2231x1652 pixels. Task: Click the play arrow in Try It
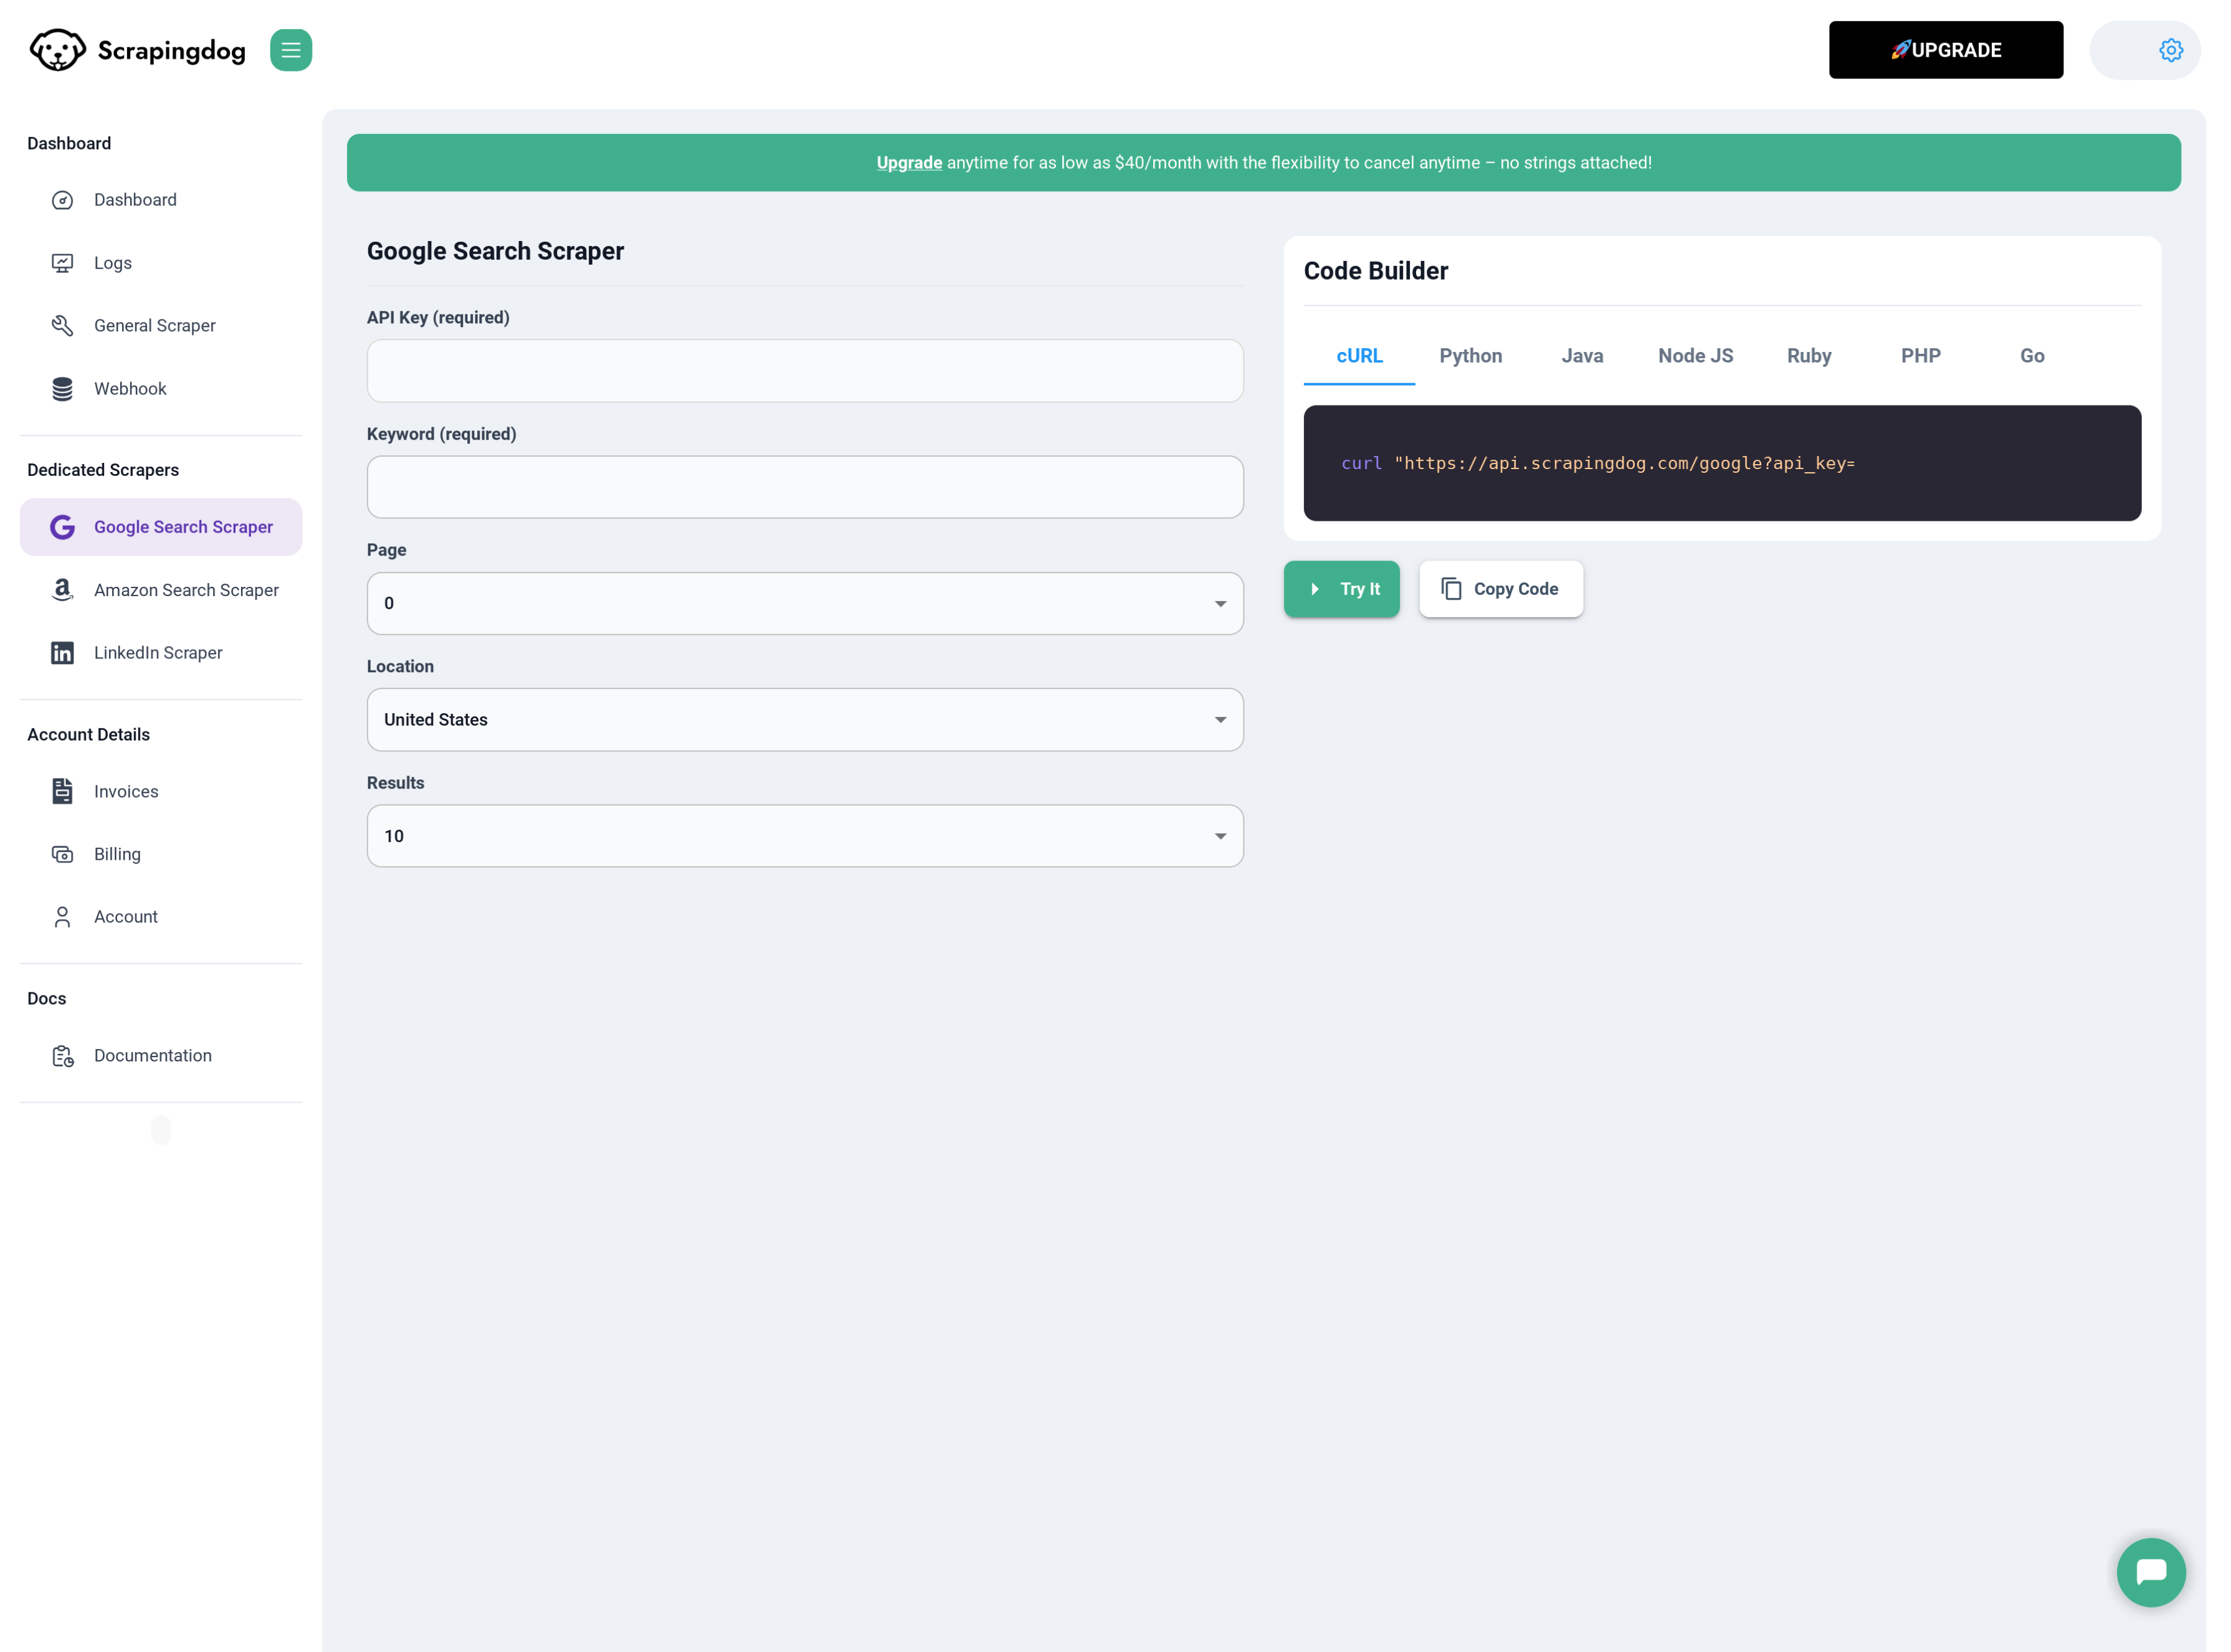click(1315, 589)
